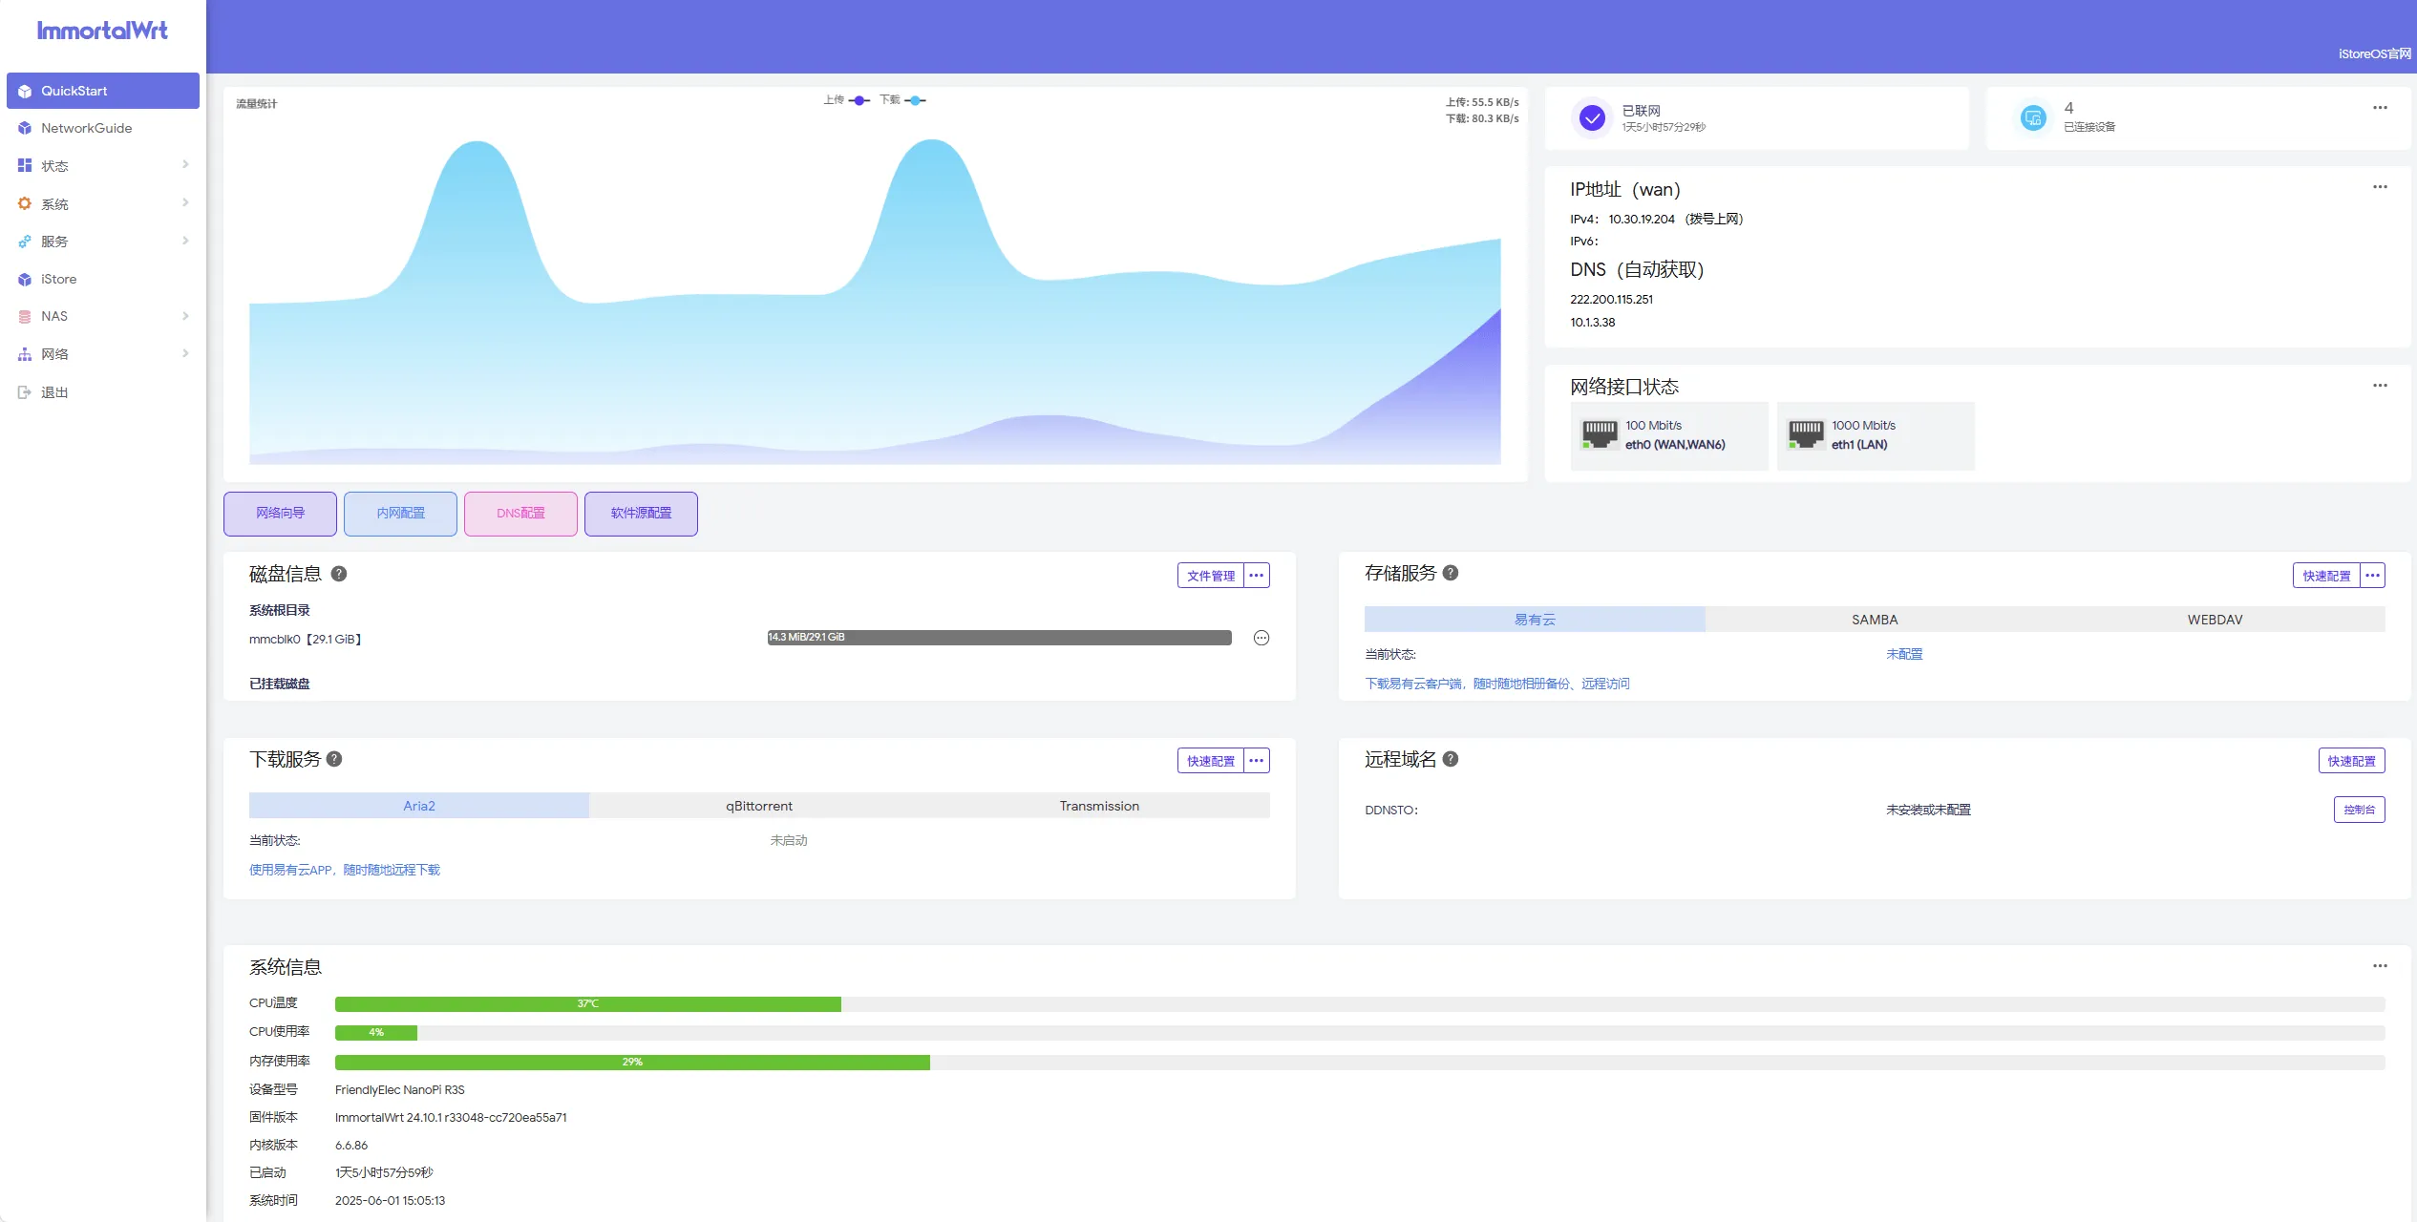Click the eth1 LAN port icon
2417x1222 pixels.
click(1806, 434)
